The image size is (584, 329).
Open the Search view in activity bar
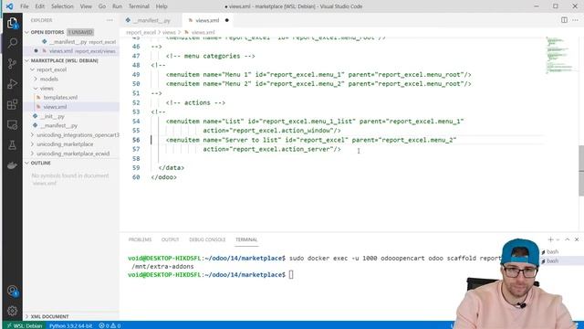[12, 43]
